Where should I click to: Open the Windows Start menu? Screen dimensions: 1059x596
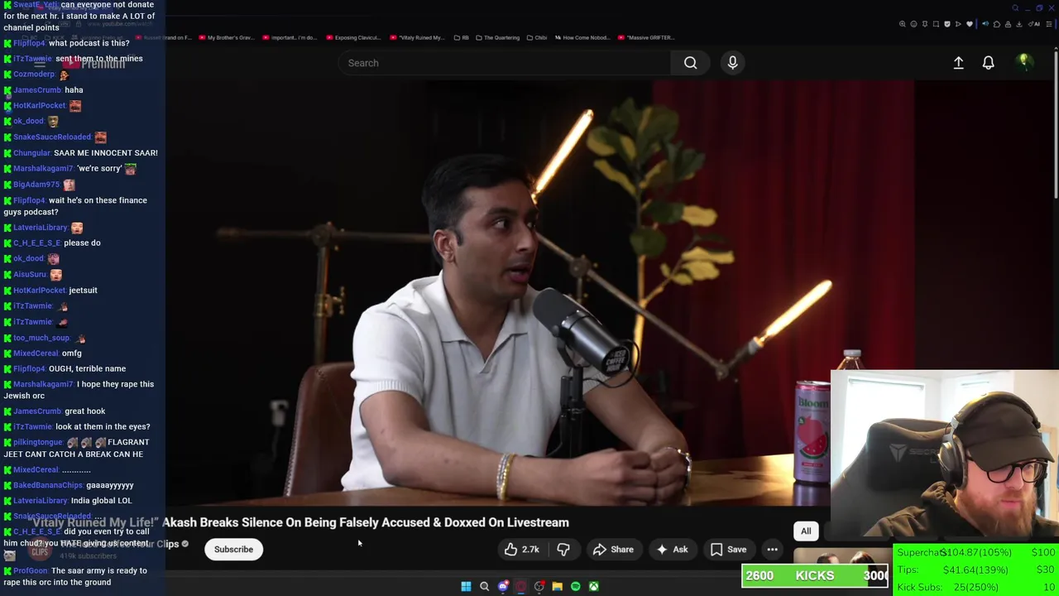pyautogui.click(x=466, y=586)
